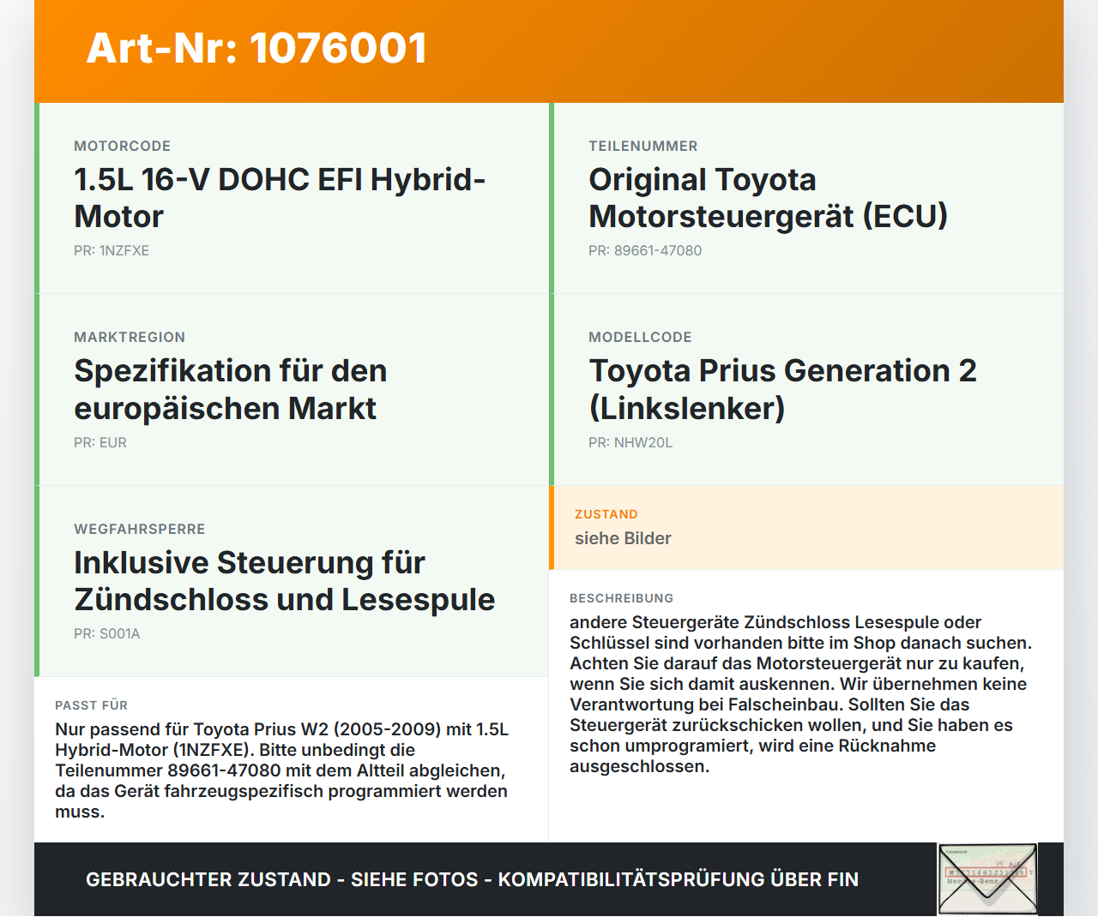
Task: Select the "PR: EUR" code
Action: (x=100, y=443)
